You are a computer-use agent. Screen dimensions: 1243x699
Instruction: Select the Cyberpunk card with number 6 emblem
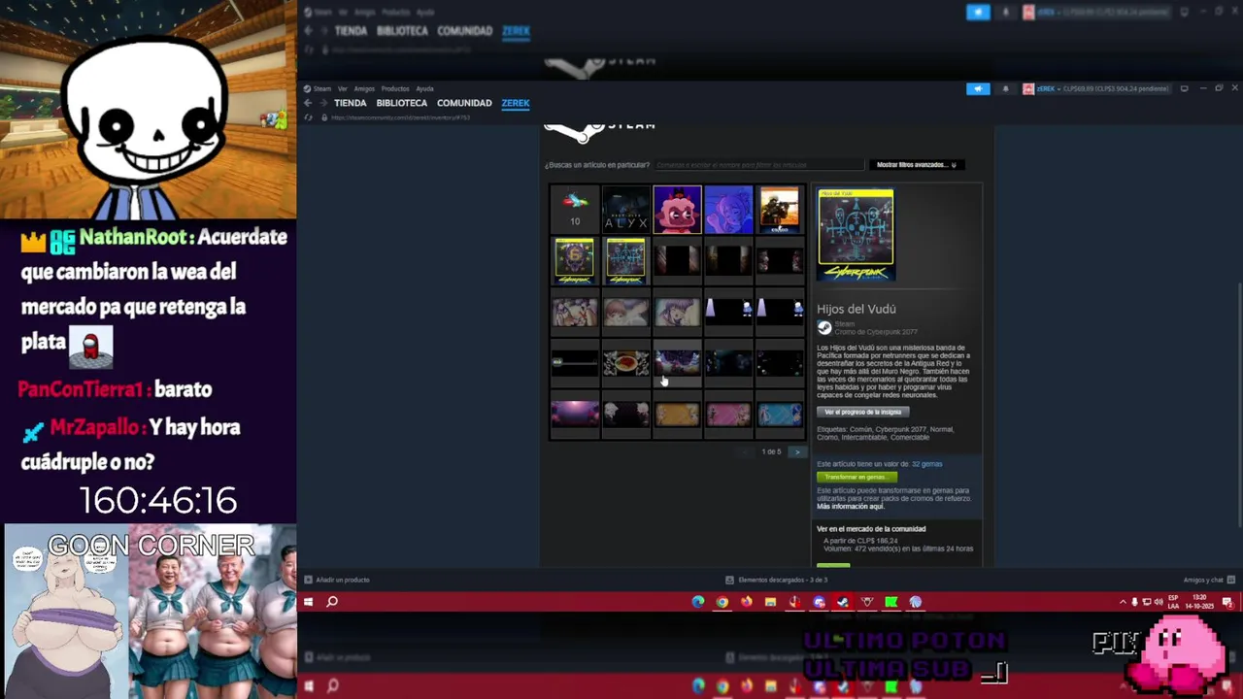(575, 261)
